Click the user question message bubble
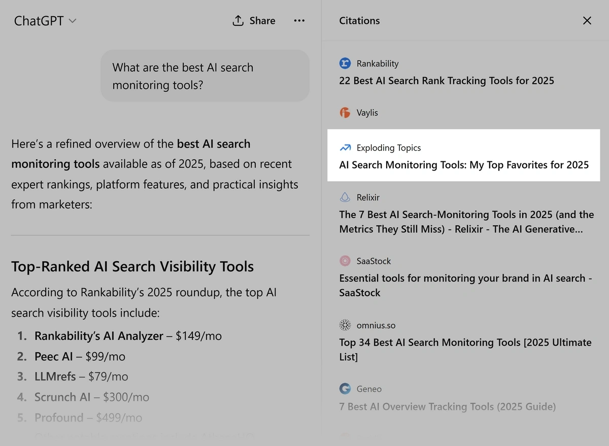Viewport: 609px width, 446px height. (x=205, y=76)
